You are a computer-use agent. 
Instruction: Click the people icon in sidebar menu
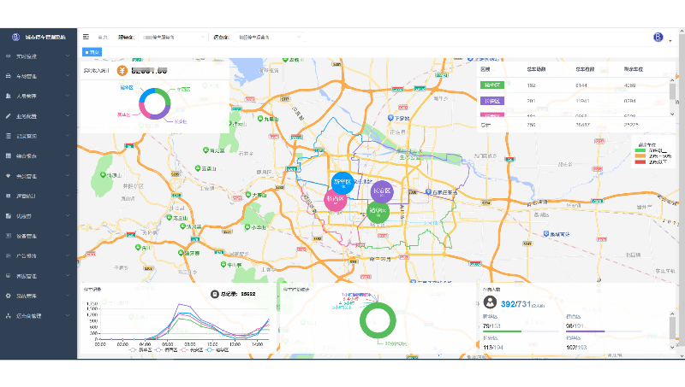coord(9,96)
